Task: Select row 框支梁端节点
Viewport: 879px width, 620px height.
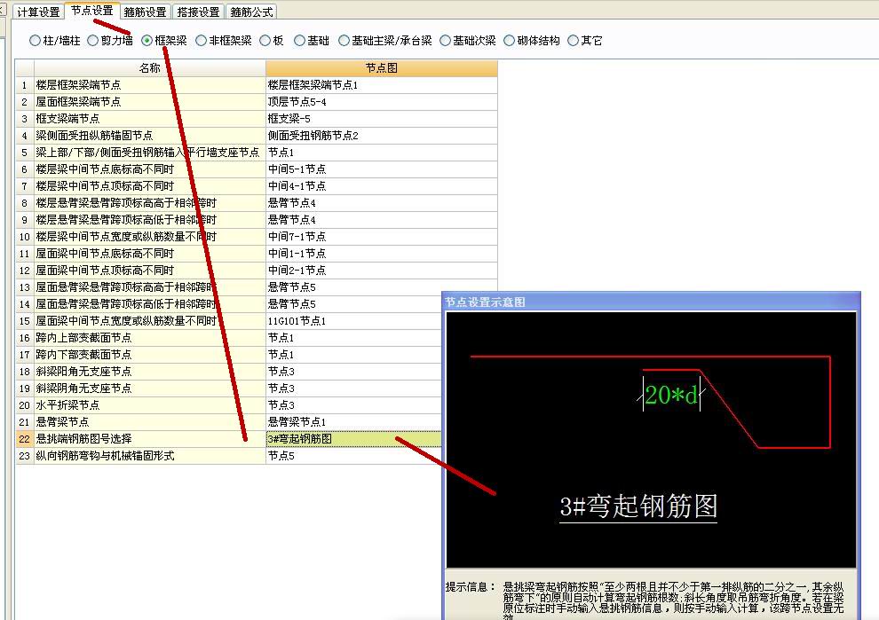Action: (150, 119)
